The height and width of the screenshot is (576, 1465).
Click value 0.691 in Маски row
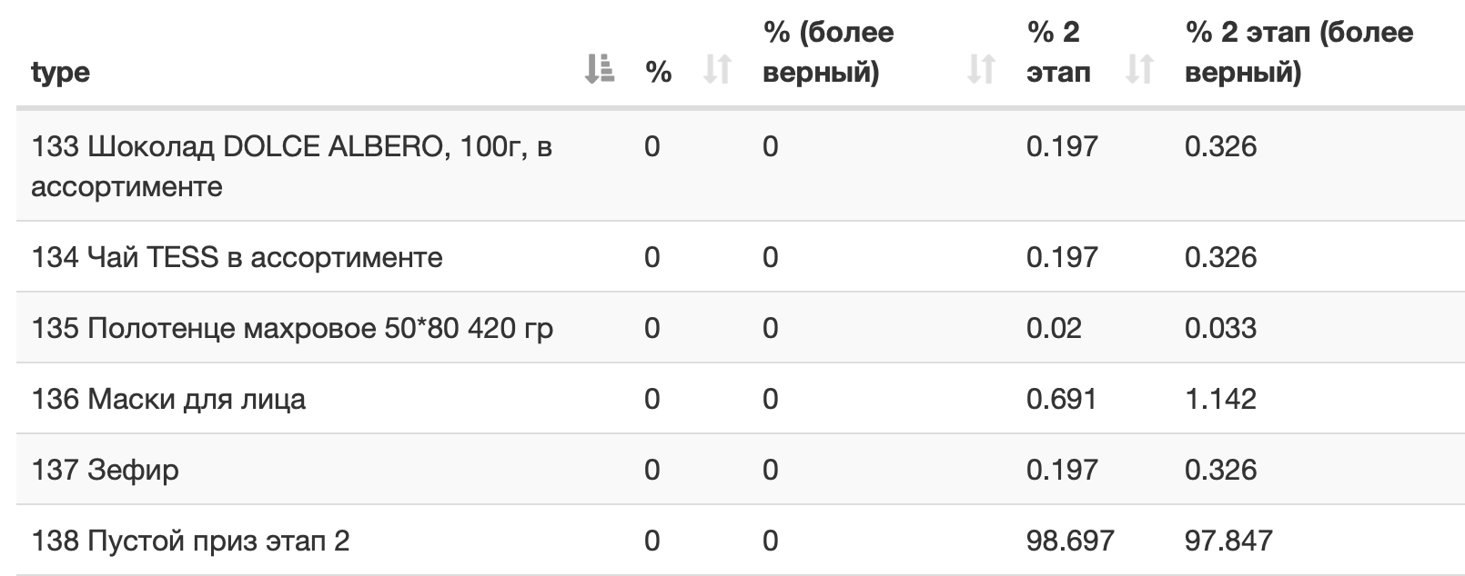click(1062, 399)
